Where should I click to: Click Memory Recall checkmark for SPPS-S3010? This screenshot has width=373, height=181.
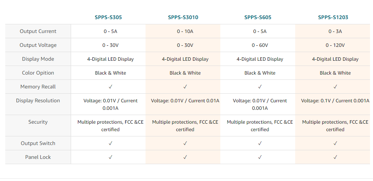coord(185,87)
